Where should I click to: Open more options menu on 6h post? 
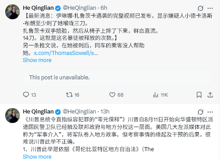pos(210,8)
